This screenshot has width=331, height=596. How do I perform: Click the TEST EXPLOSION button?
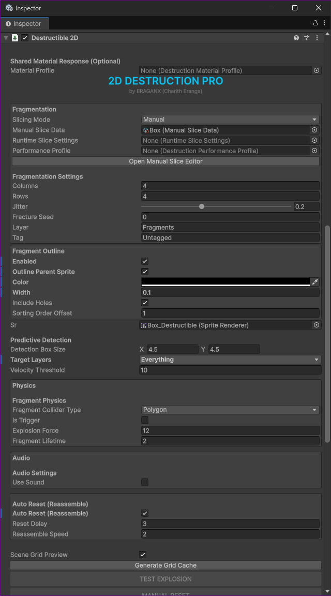[165, 579]
